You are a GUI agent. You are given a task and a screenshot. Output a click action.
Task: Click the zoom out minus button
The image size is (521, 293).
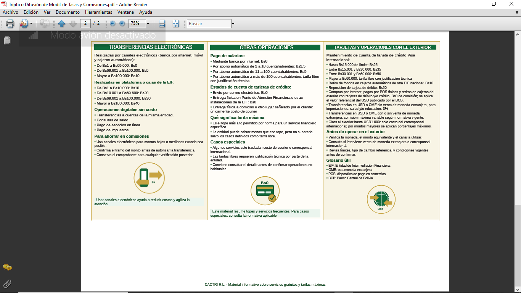point(113,24)
